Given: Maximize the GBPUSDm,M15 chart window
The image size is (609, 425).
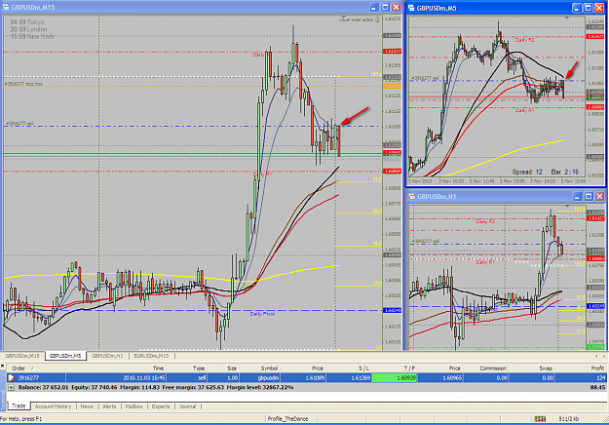Looking at the screenshot, I should coord(385,7).
